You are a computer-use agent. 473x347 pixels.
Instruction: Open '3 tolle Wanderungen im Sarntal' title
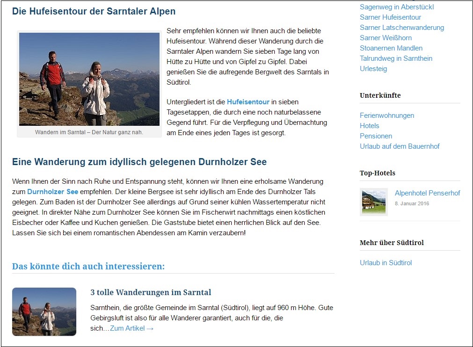coord(151,292)
